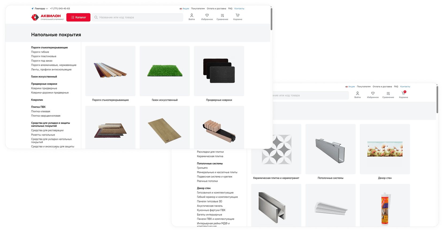444x232 pixels.
Task: Open the Потолочные системы category thumbnail
Action: pos(330,149)
